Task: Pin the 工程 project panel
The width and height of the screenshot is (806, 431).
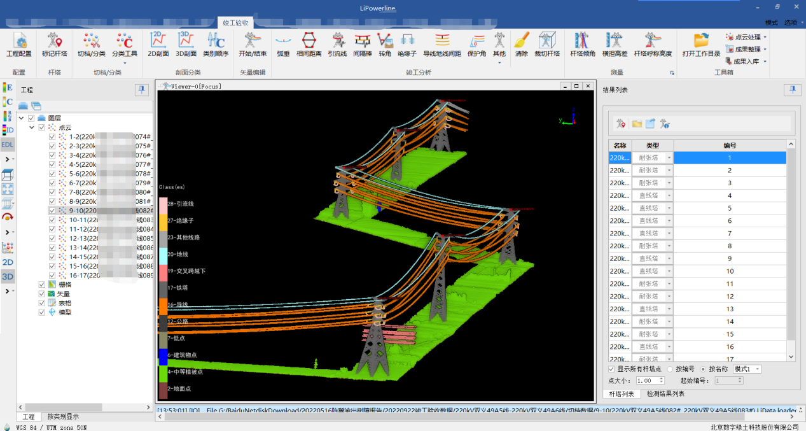Action: click(x=141, y=90)
